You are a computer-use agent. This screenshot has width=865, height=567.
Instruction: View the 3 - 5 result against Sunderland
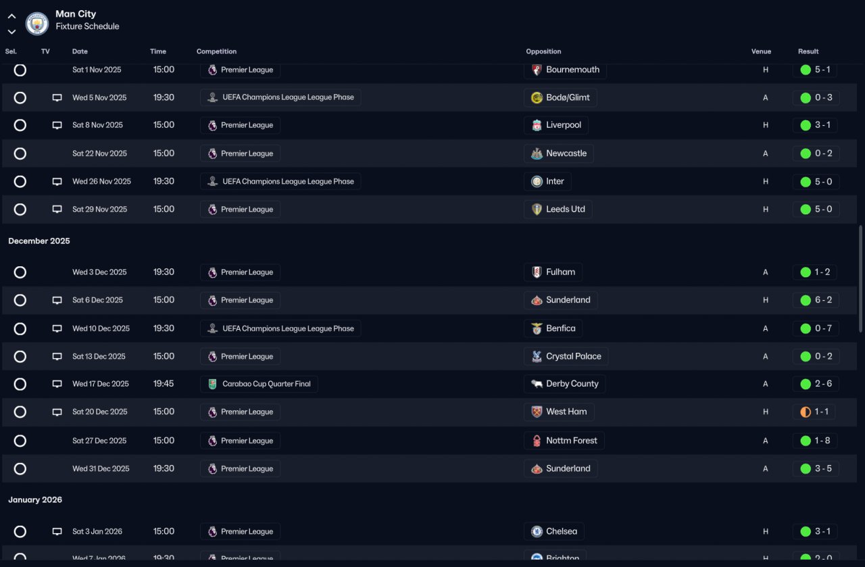coord(816,468)
